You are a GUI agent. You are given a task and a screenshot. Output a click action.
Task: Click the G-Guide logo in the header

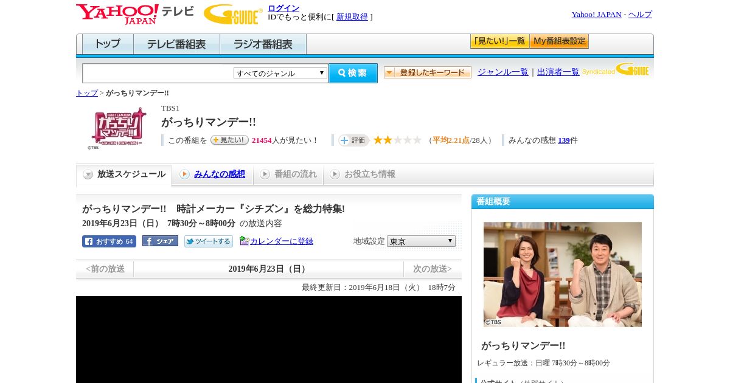(x=233, y=14)
